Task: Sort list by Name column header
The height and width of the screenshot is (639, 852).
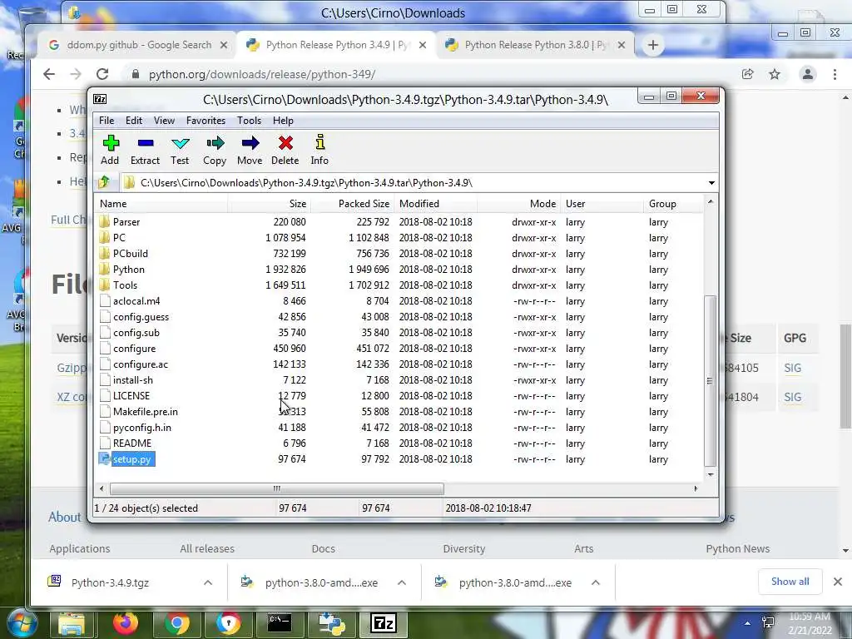Action: [x=161, y=204]
